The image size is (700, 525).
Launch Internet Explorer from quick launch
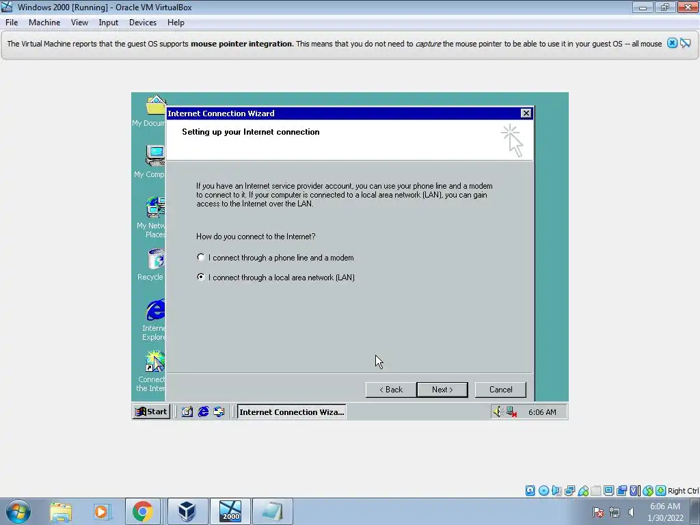point(203,412)
